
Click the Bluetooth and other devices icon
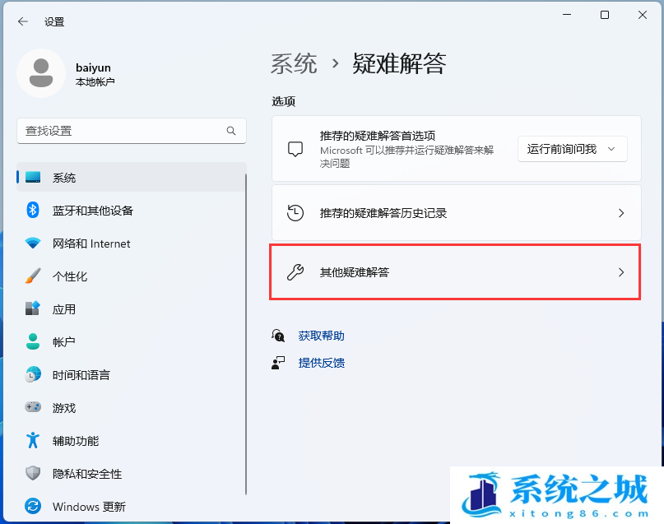tap(33, 211)
